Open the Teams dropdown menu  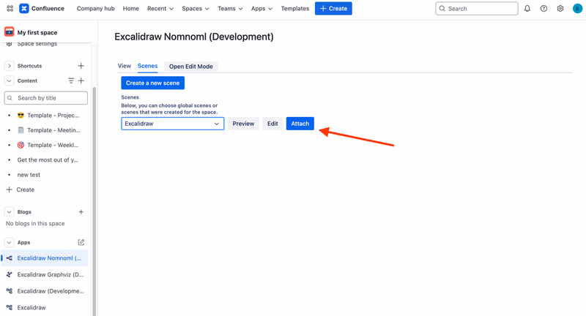pos(230,9)
